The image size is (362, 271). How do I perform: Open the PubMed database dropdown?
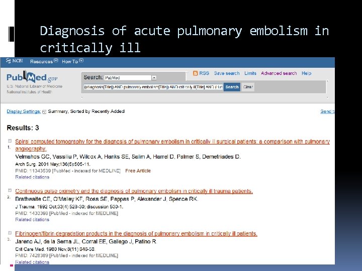coord(130,78)
